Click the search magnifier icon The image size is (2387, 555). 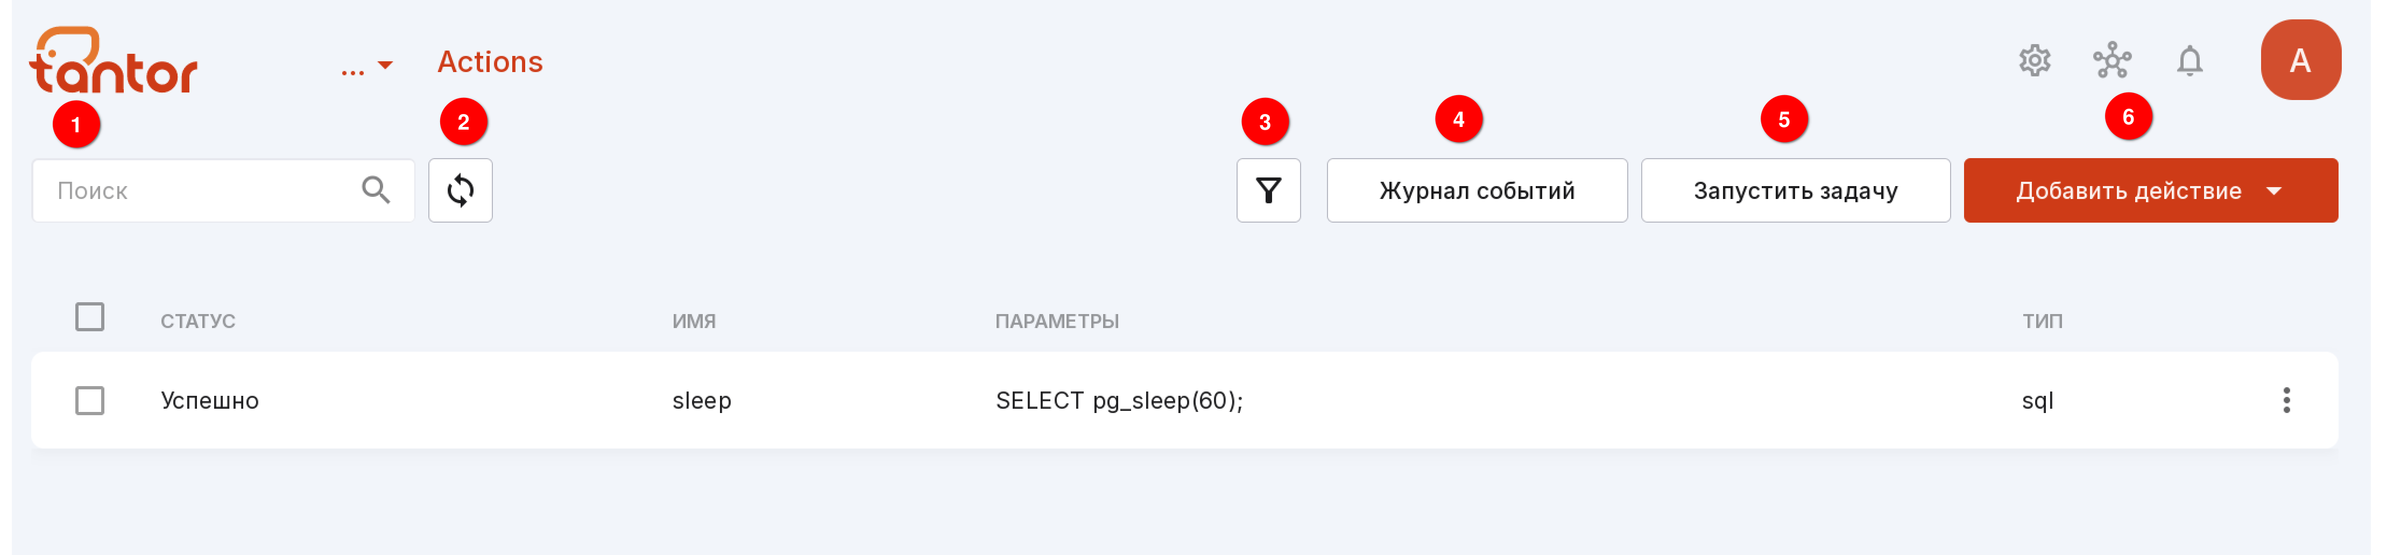coord(375,190)
